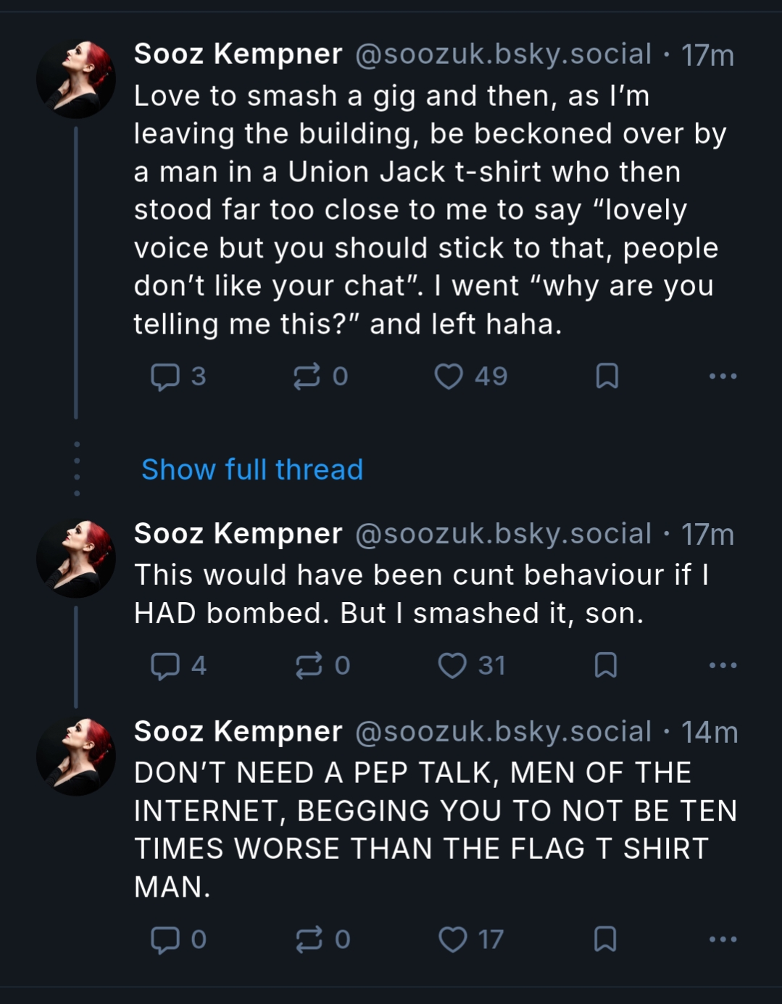Screen dimensions: 782x1004
Task: Like the post with 17 likes
Action: [453, 939]
